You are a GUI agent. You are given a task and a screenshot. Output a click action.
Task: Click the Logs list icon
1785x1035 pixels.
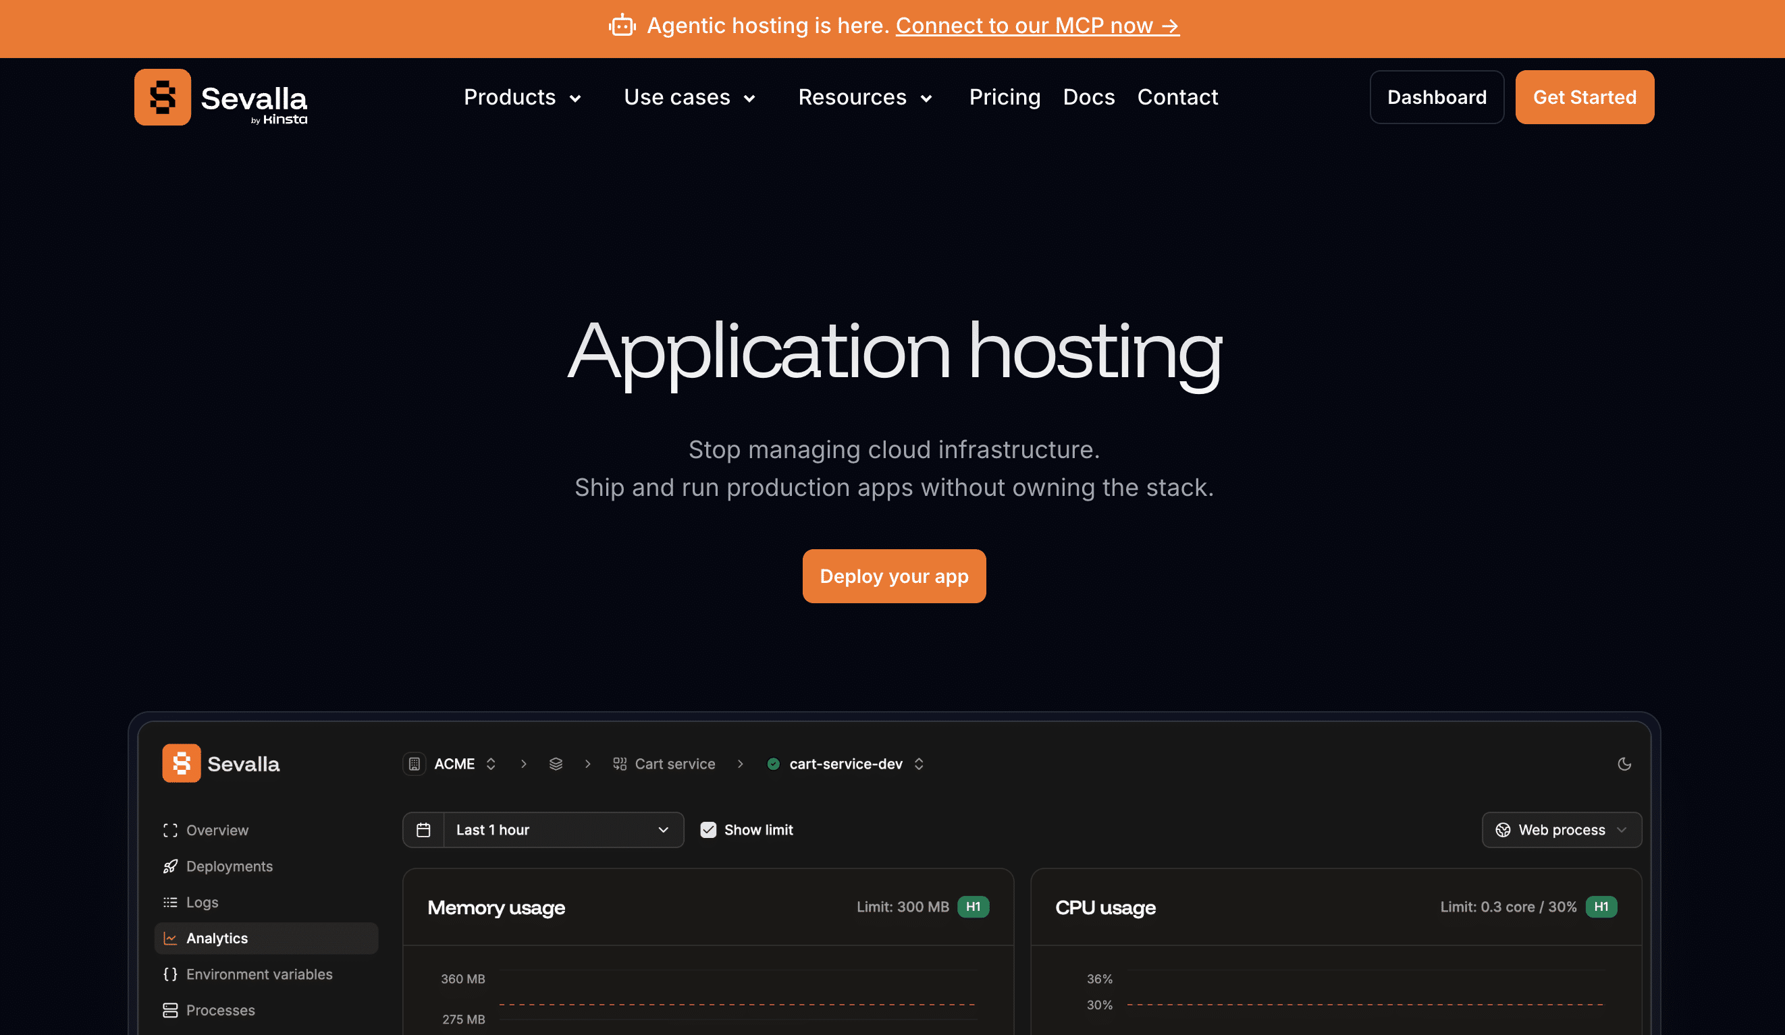pyautogui.click(x=170, y=903)
